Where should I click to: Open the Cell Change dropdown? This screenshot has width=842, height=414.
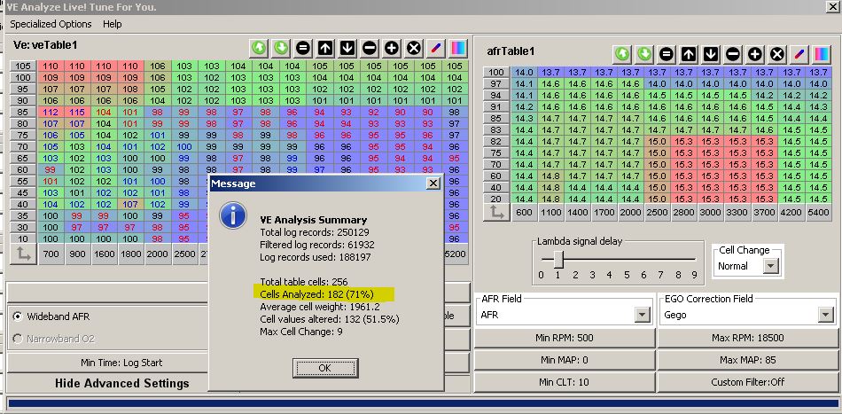[x=770, y=266]
